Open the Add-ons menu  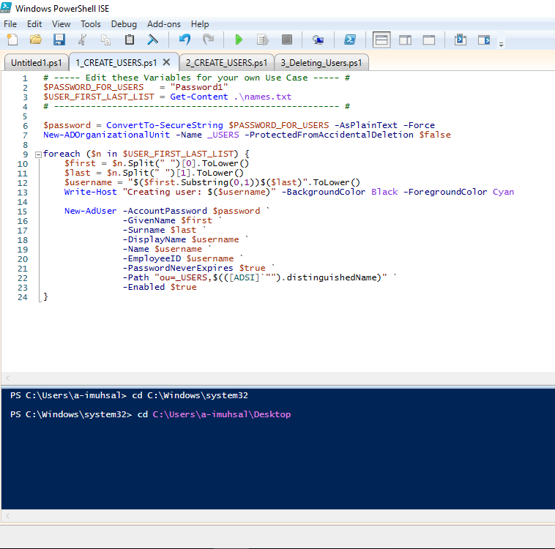coord(164,24)
